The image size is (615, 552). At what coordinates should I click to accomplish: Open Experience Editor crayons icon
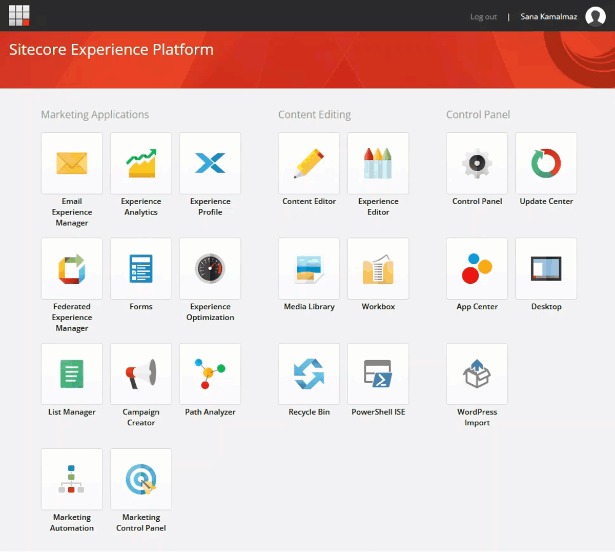point(378,163)
